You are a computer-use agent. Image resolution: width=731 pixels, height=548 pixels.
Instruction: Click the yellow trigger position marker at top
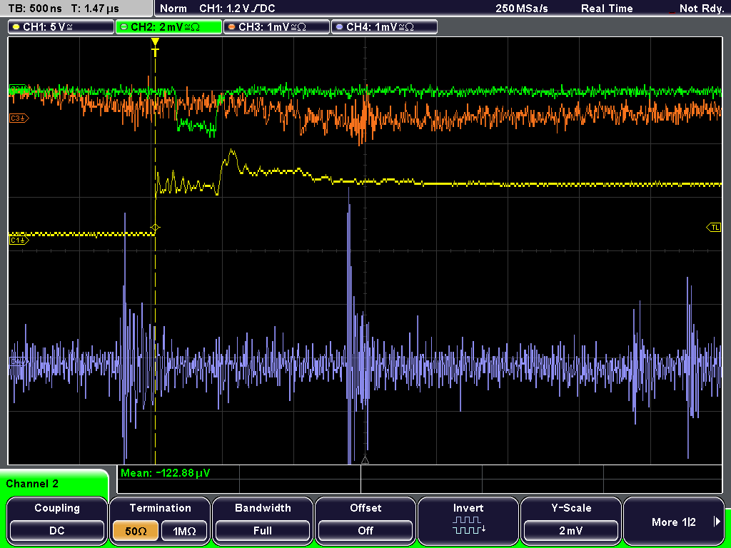tap(155, 47)
